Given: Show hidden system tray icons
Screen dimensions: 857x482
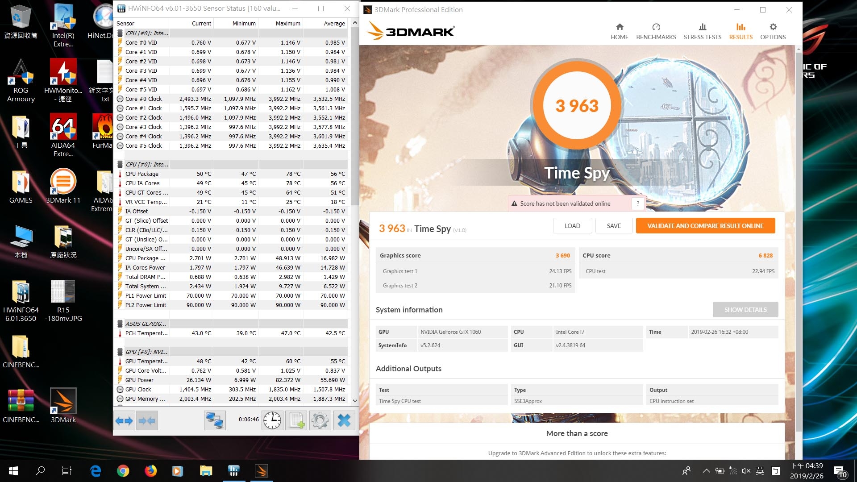Looking at the screenshot, I should (706, 471).
